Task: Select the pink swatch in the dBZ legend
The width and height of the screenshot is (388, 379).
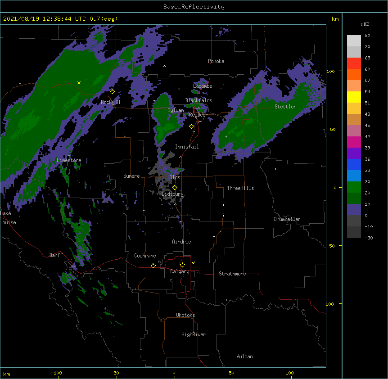Action: coord(354,131)
